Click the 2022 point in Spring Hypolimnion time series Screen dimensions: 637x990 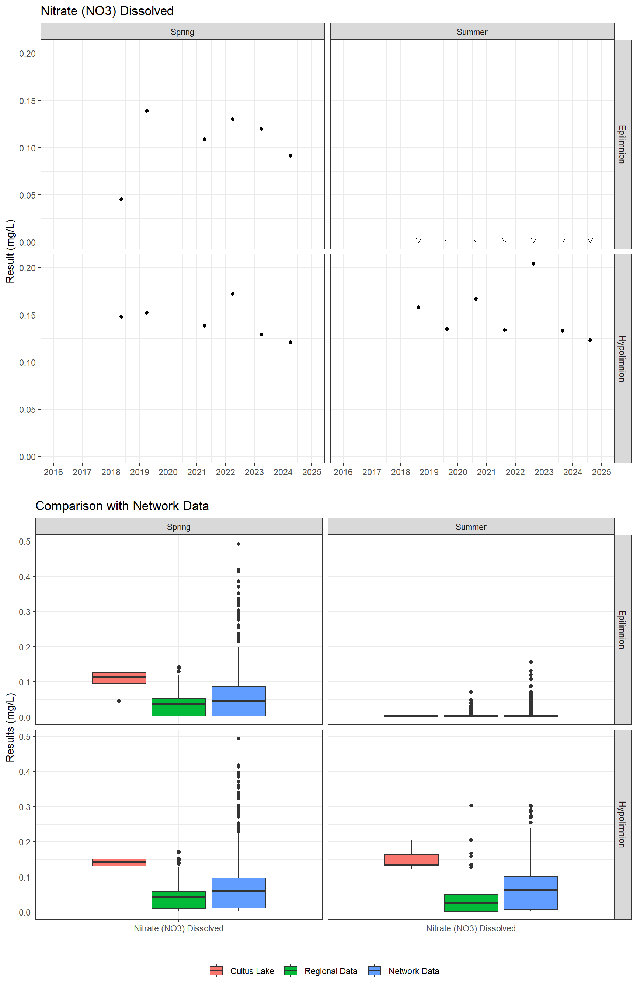(x=233, y=294)
